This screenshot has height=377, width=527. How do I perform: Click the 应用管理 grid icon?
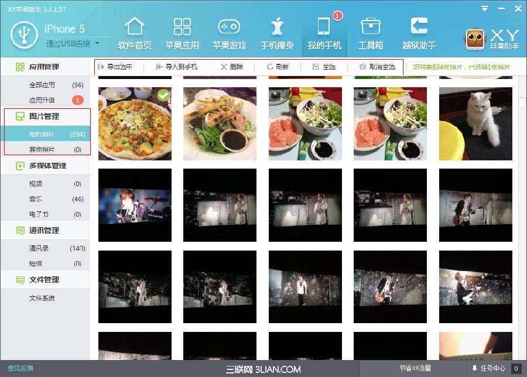pos(20,67)
